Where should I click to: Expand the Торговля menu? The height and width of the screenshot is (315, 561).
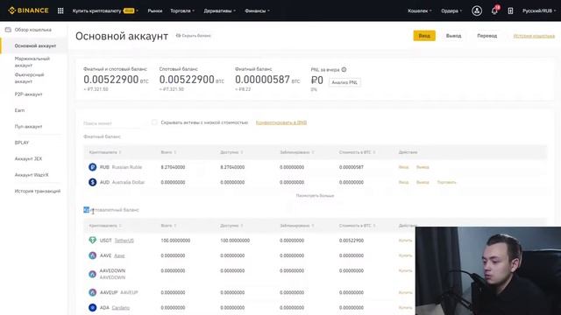coord(182,10)
